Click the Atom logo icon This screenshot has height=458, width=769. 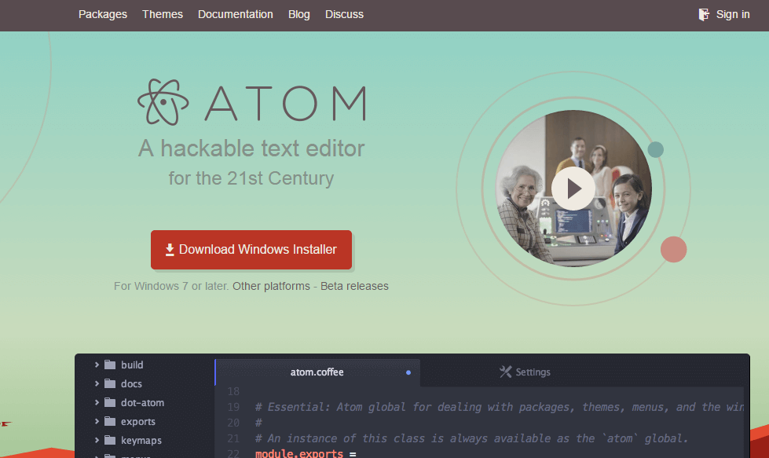163,102
